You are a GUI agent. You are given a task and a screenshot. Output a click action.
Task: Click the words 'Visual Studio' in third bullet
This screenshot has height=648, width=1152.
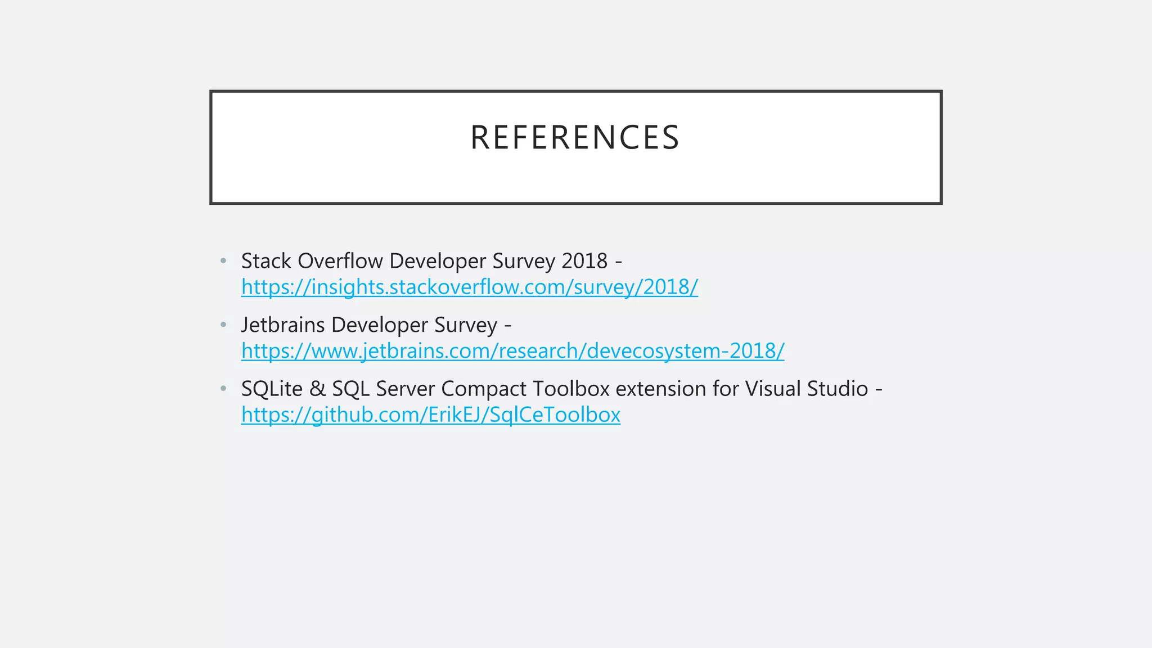tap(807, 389)
